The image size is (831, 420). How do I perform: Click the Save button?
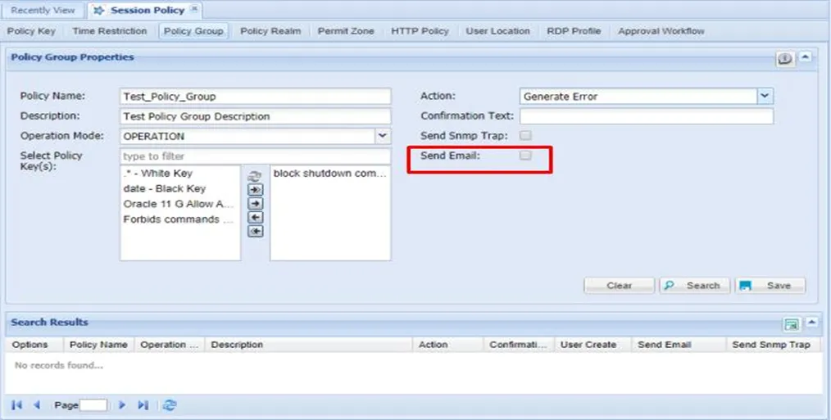770,286
